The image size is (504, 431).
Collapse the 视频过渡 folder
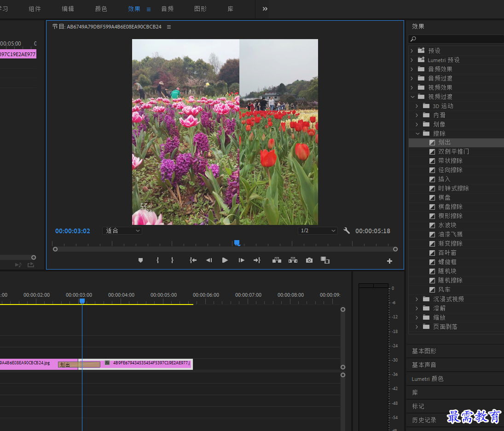tap(412, 97)
